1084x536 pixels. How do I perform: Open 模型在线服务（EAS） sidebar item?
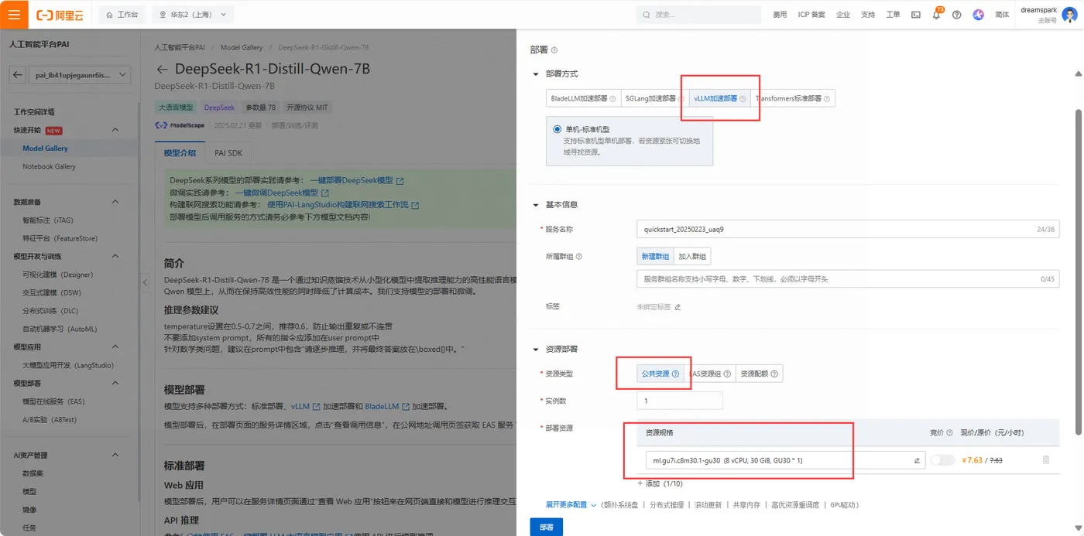coord(53,401)
